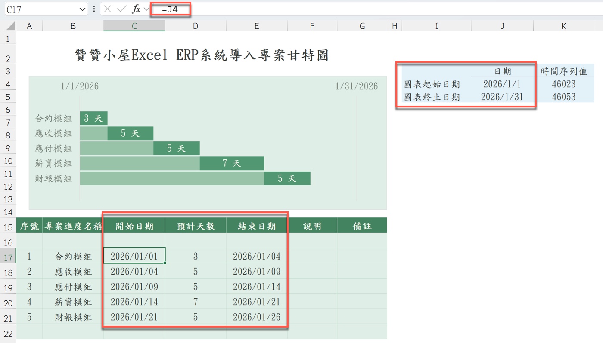603x343 pixels.
Task: Select the serial value 46053 cell
Action: coord(564,97)
